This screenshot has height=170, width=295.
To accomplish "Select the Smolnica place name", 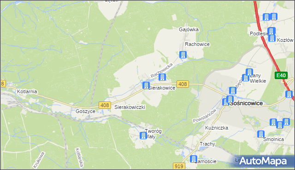I will (273, 139).
